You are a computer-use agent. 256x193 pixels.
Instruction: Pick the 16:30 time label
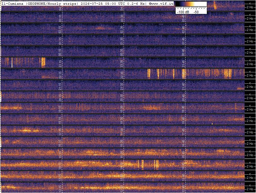pyautogui.click(x=121, y=143)
